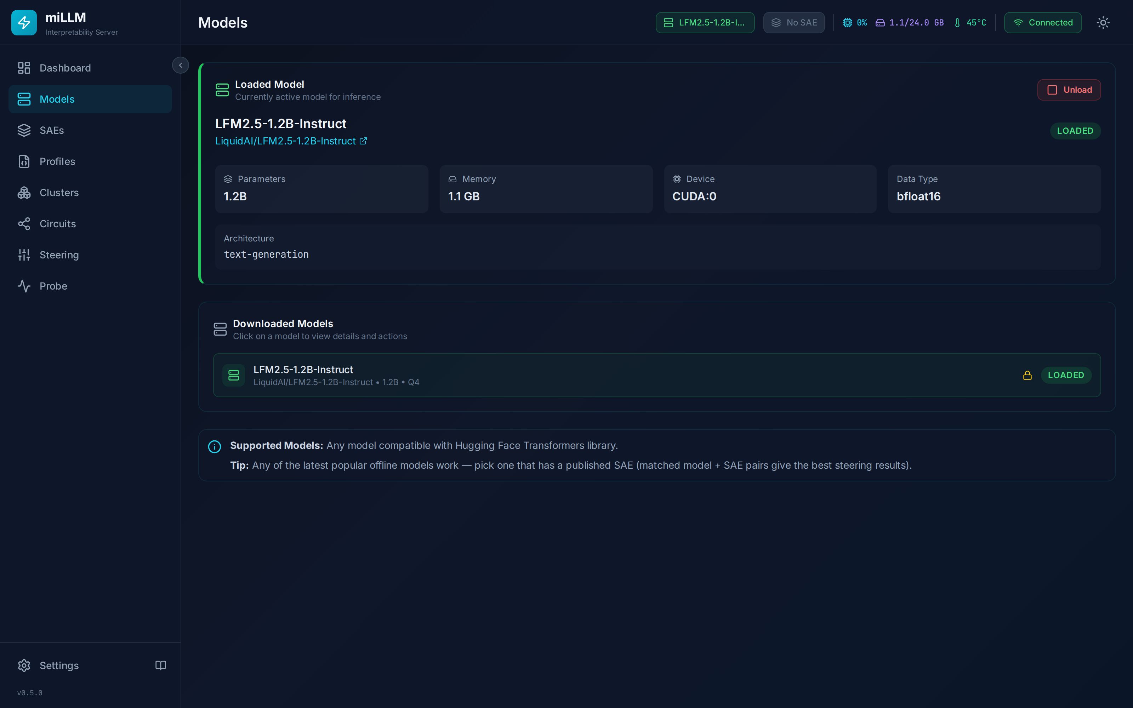Click the 'LFM2.5-1.2B-Instruct' loaded model title

(x=280, y=124)
